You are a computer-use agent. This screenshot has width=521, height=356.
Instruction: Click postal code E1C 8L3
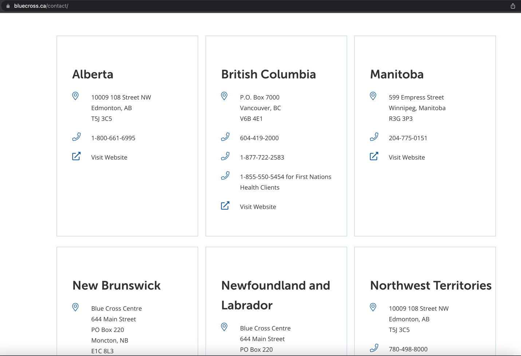[x=102, y=351]
